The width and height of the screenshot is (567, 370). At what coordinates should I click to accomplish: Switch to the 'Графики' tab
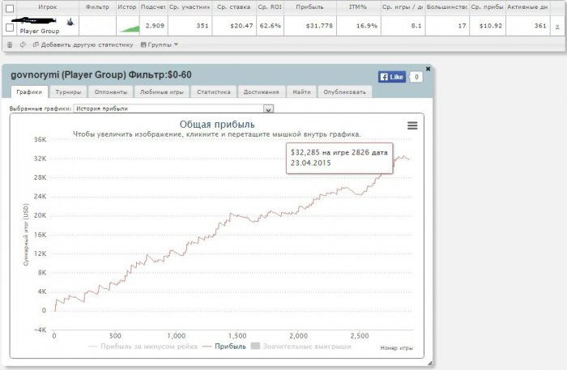pos(29,91)
